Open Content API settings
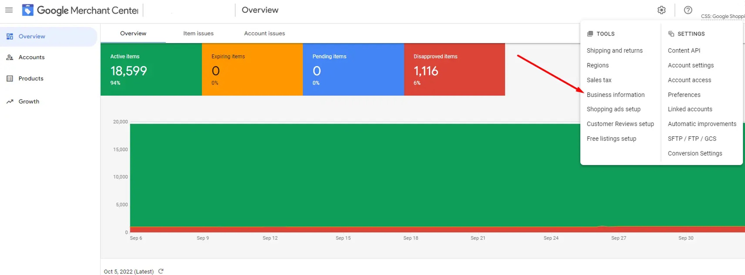 click(684, 51)
